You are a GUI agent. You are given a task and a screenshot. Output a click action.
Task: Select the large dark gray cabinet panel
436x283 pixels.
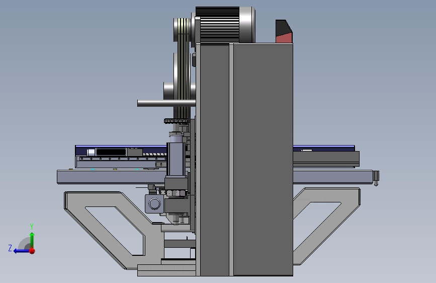[263, 159]
